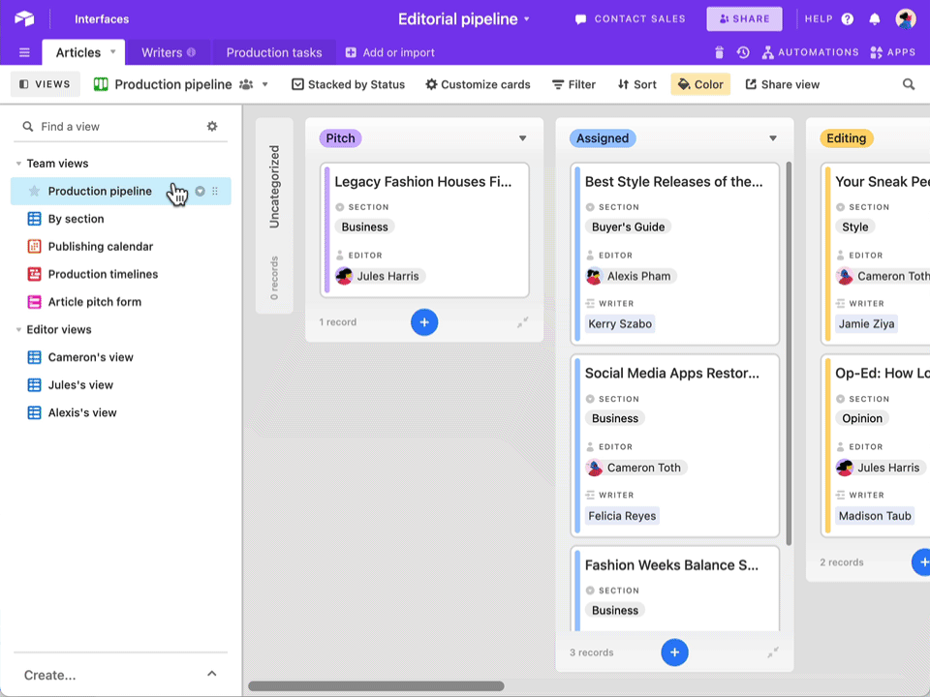Click the Share button
This screenshot has height=697, width=930.
tap(744, 18)
